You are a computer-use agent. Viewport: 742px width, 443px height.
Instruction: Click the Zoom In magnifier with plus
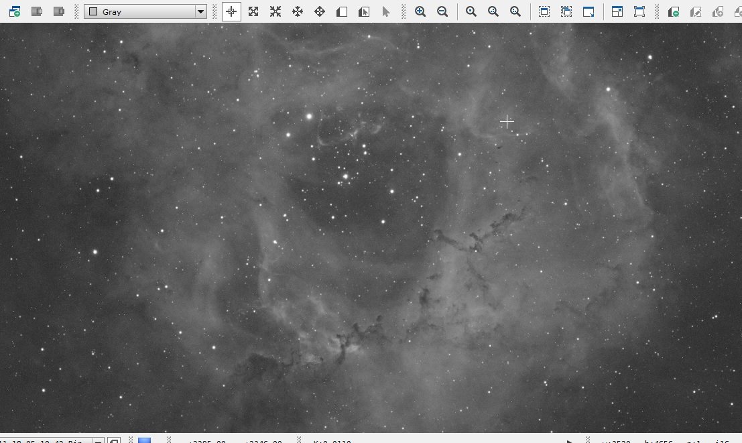[420, 11]
